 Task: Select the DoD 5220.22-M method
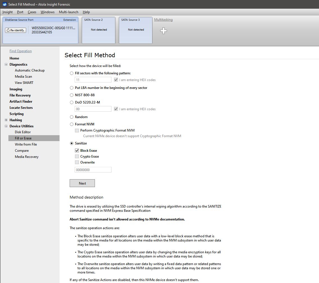coord(72,102)
